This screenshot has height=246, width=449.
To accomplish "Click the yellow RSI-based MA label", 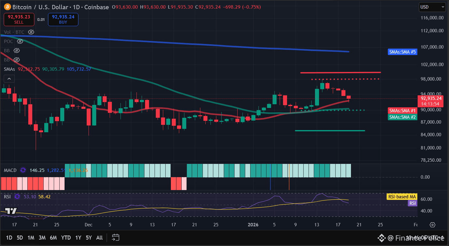I will click(401, 196).
